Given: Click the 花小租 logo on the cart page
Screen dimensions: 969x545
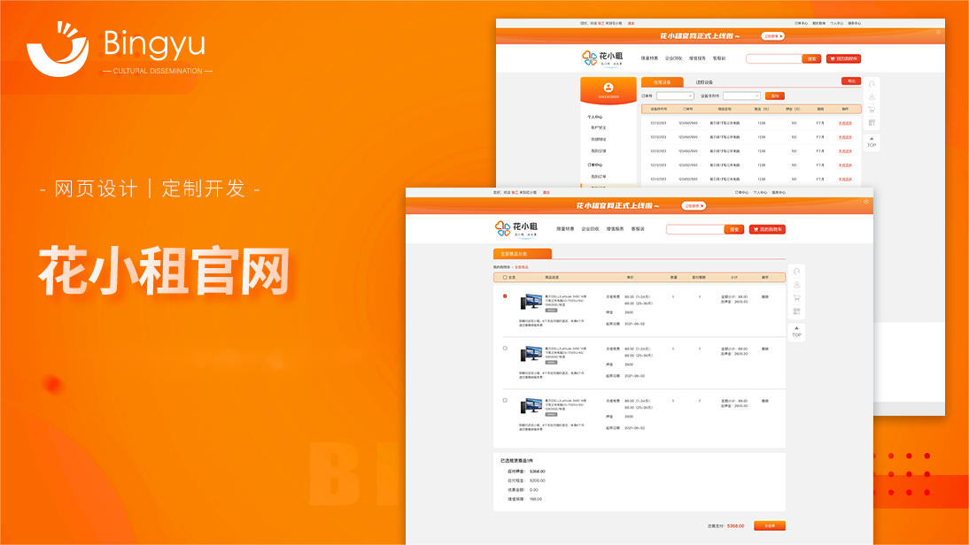Looking at the screenshot, I should pyautogui.click(x=516, y=229).
